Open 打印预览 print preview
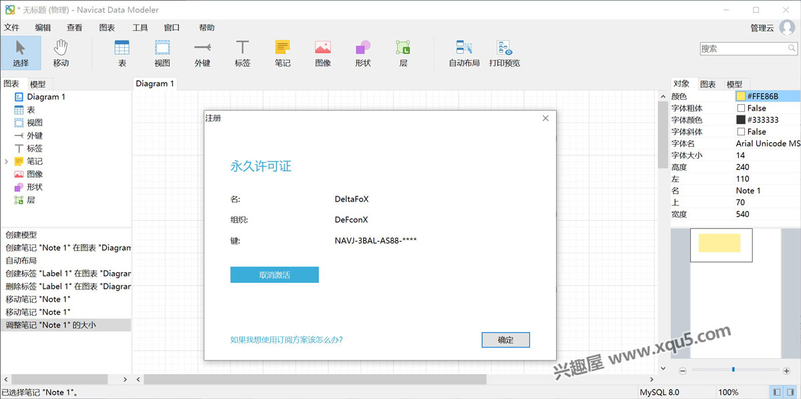Screen dimensions: 801x399 coord(504,53)
